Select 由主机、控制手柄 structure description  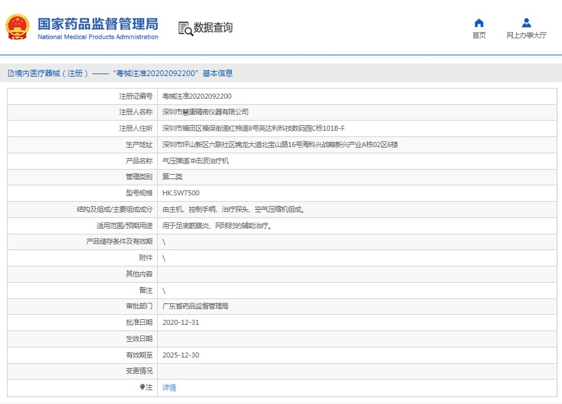click(233, 209)
